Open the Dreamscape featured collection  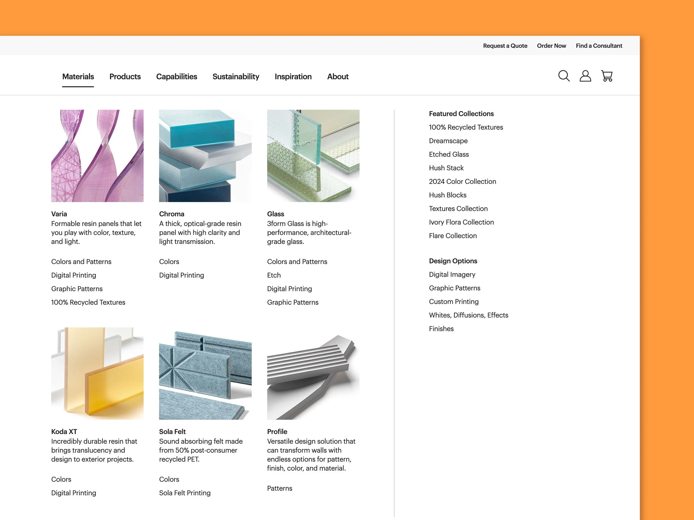(x=448, y=141)
